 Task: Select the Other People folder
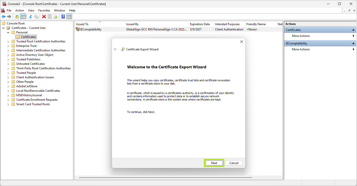coord(25,82)
